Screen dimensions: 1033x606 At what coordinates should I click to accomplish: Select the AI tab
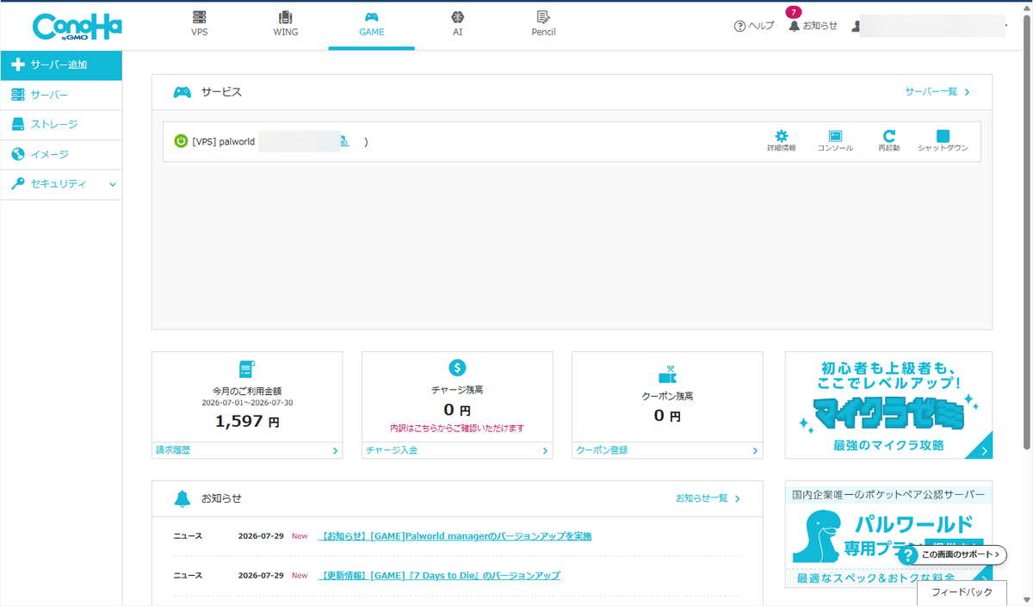click(458, 24)
